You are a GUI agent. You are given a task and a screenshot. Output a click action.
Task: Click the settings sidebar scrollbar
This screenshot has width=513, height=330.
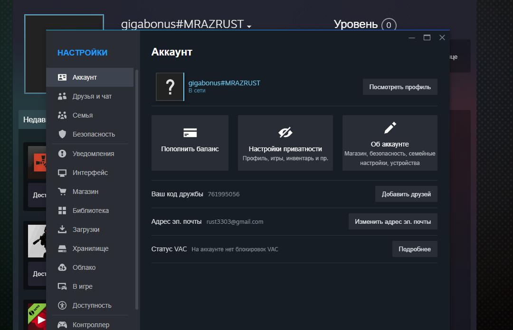(137, 190)
